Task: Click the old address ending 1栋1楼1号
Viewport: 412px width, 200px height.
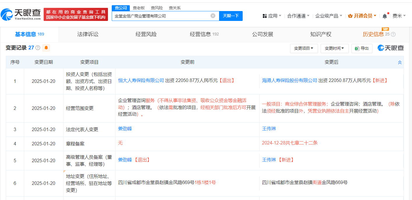Action: [x=167, y=182]
